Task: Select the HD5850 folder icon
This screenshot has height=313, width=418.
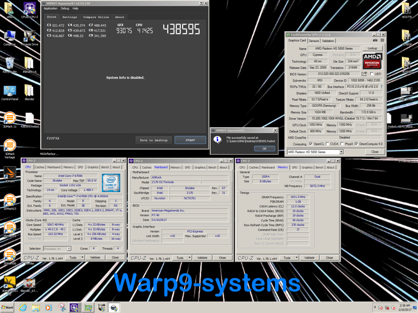Action: point(407,65)
